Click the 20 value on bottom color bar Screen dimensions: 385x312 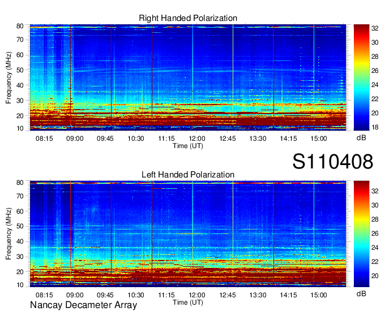[375, 276]
